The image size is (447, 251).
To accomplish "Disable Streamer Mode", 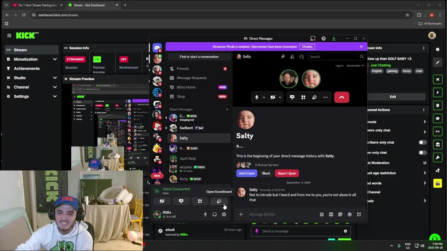I will 307,46.
